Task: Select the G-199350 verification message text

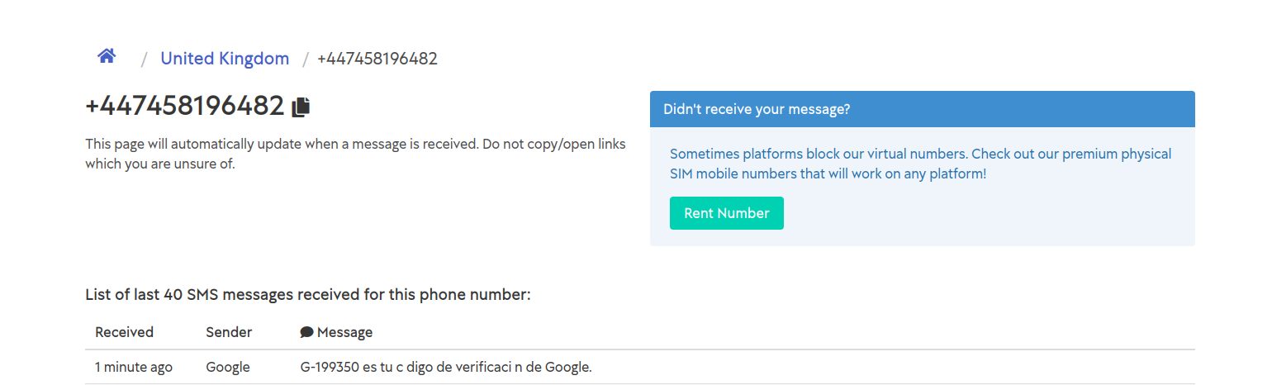Action: tap(446, 367)
